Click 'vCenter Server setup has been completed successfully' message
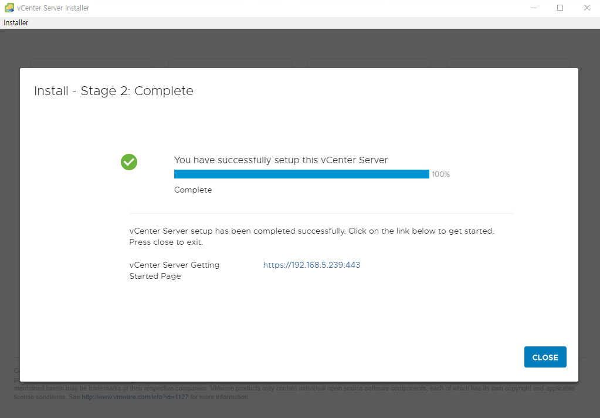This screenshot has height=418, width=600. (x=311, y=237)
